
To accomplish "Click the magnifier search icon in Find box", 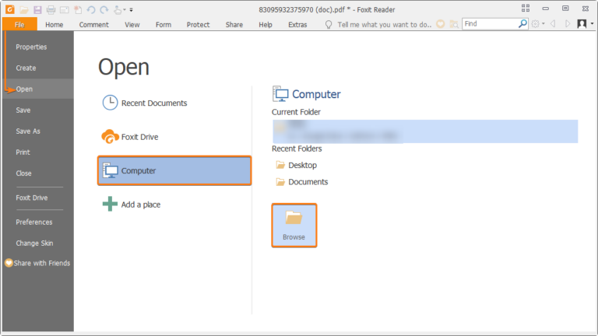I will coord(523,23).
